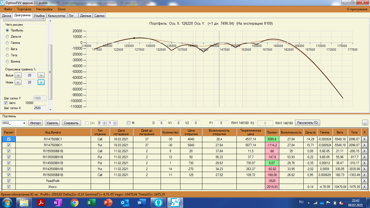This screenshot has height=208, width=370.
Task: Select the Вега radio button
Action: 8,49
